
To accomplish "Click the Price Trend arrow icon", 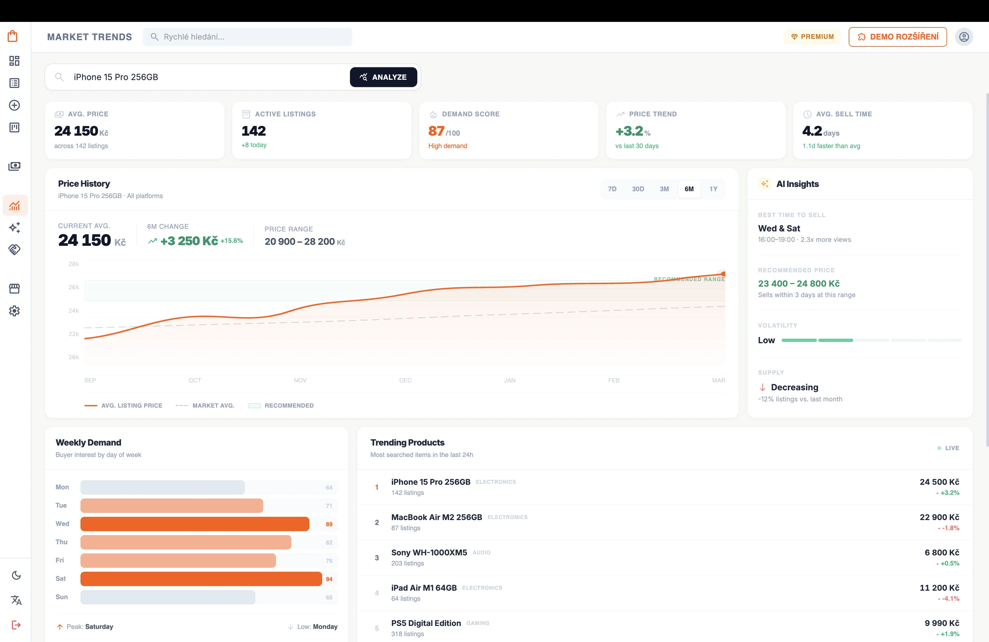I will pos(620,114).
